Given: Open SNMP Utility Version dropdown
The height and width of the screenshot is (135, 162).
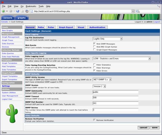Looking at the screenshot, I should 102,79.
